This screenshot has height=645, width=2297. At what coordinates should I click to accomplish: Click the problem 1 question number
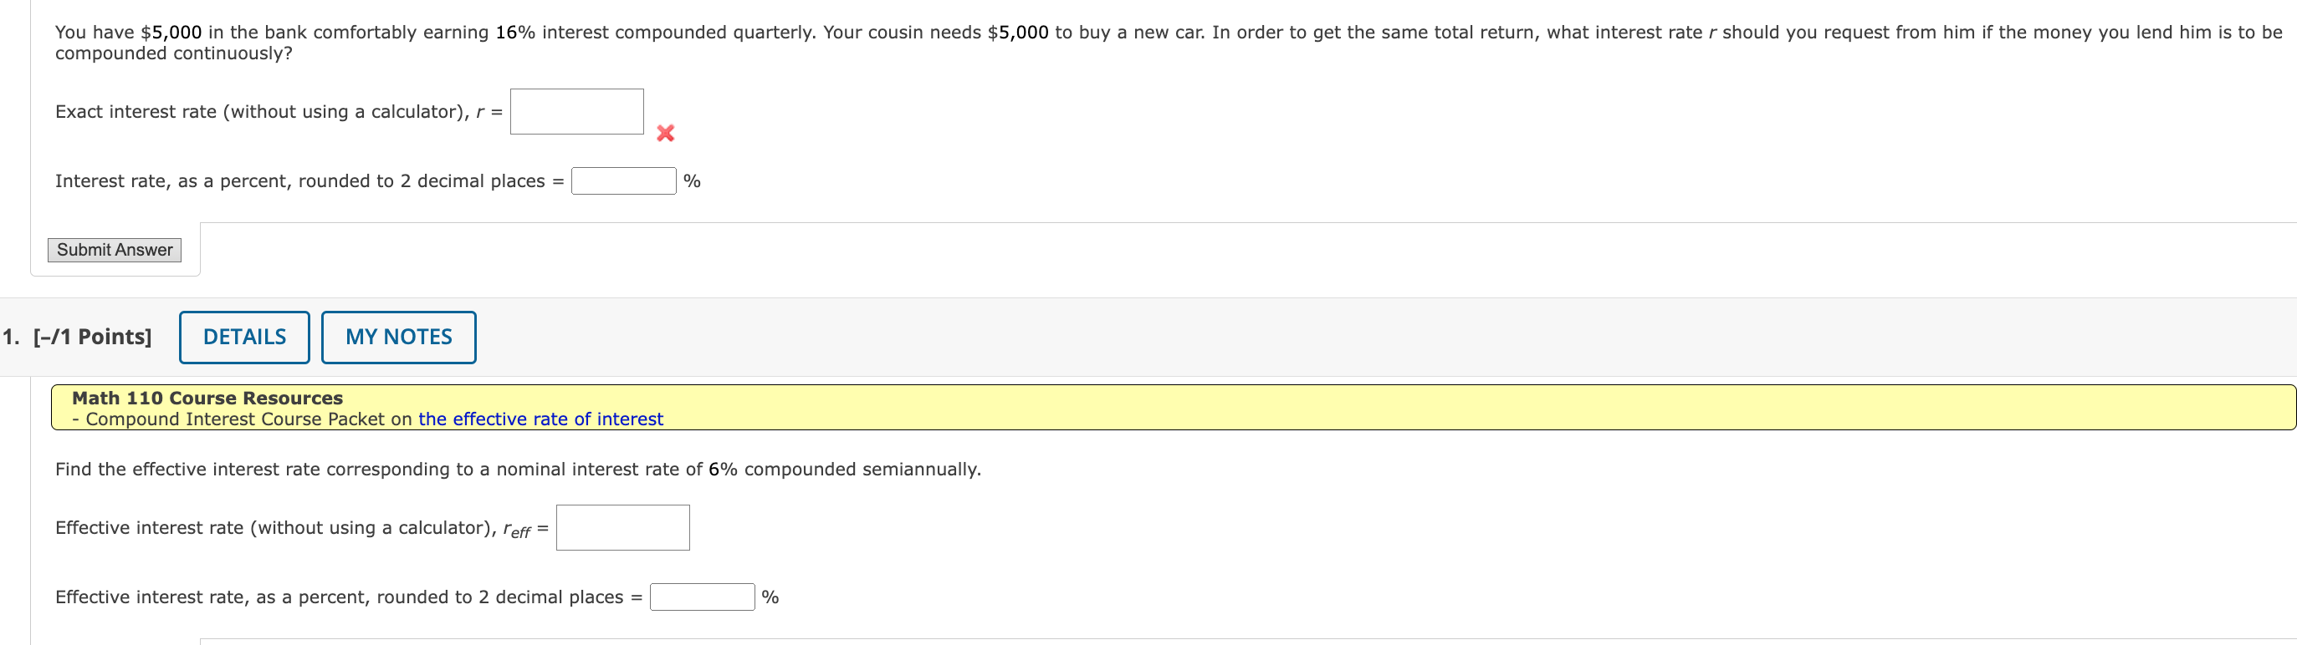click(9, 337)
